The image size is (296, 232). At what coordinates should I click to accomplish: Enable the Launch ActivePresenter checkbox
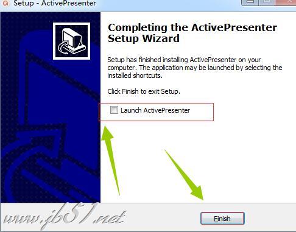pos(114,110)
